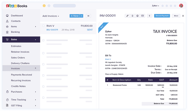The width and height of the screenshot is (188, 111).
Task: Click the attachment paperclip icon
Action: [x=150, y=16]
